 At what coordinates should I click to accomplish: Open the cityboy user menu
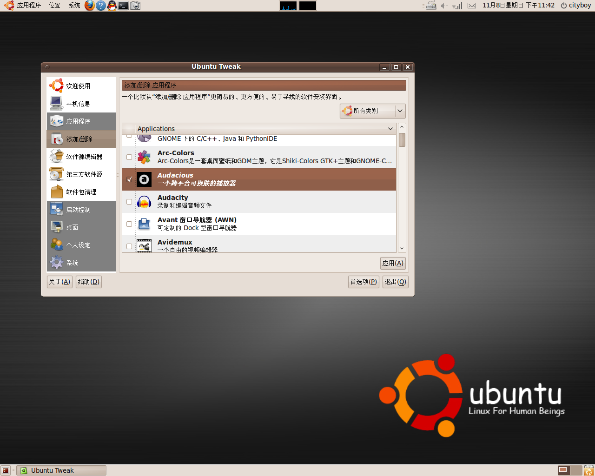point(576,6)
